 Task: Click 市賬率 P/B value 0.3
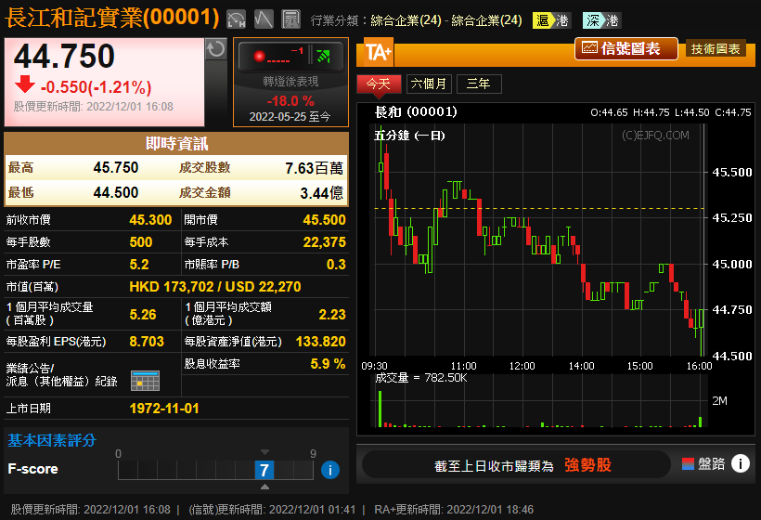click(336, 265)
